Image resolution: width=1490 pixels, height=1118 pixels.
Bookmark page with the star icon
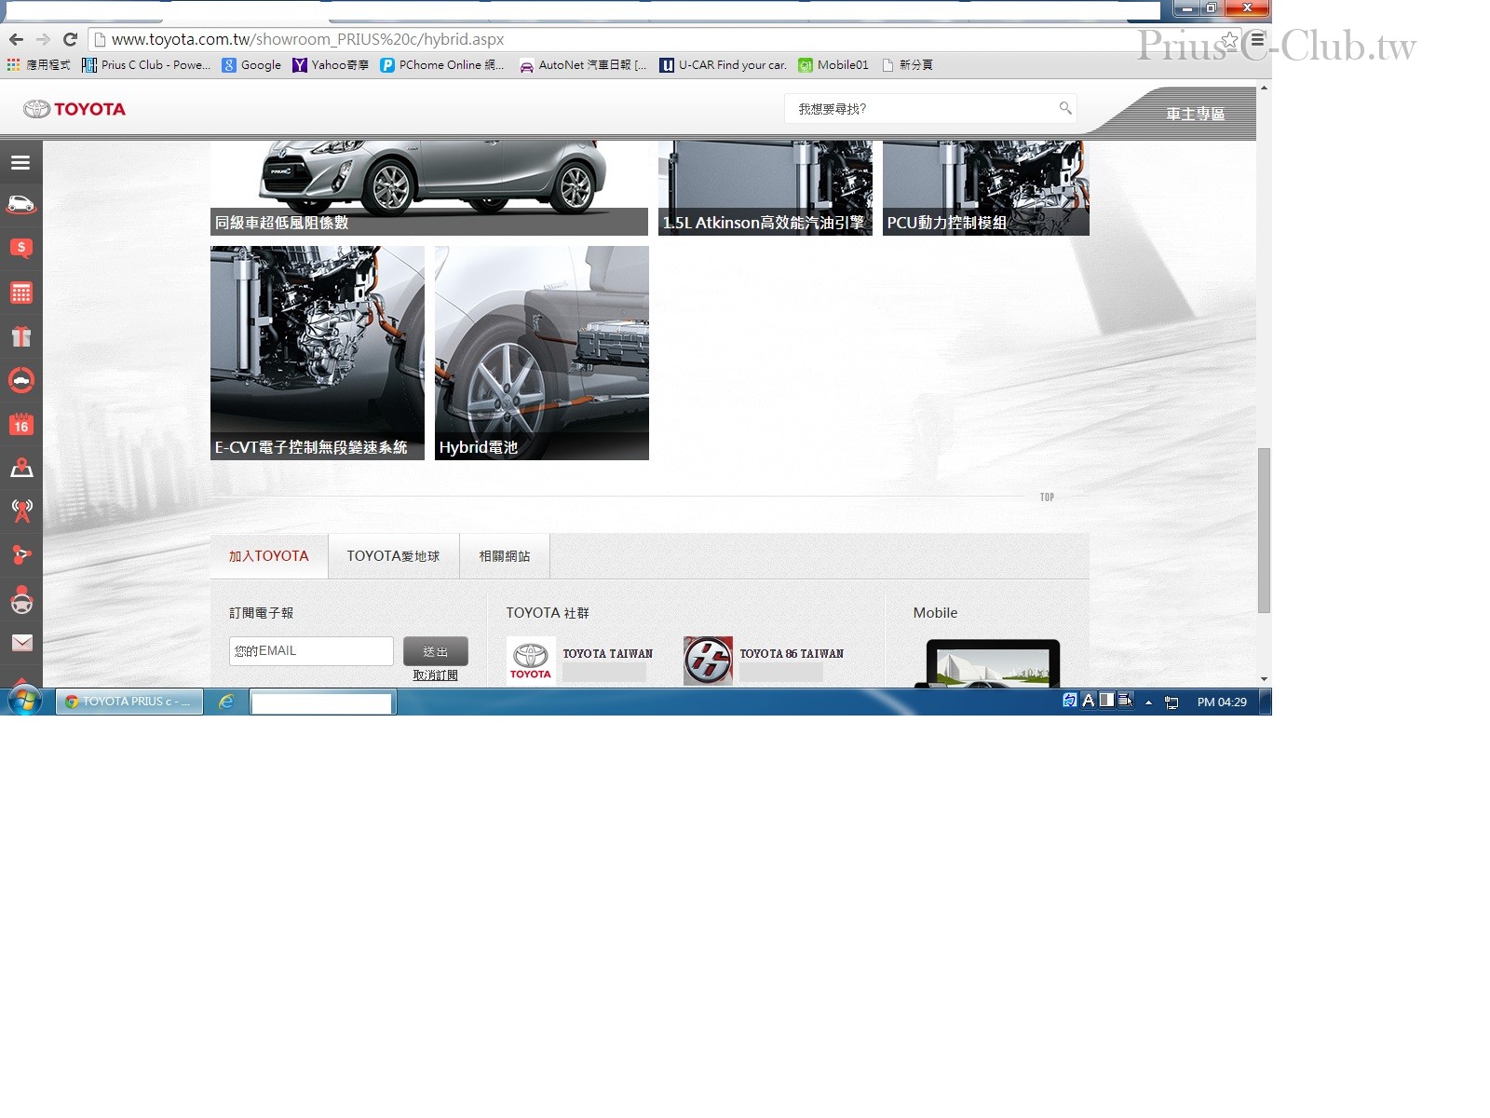click(x=1230, y=40)
